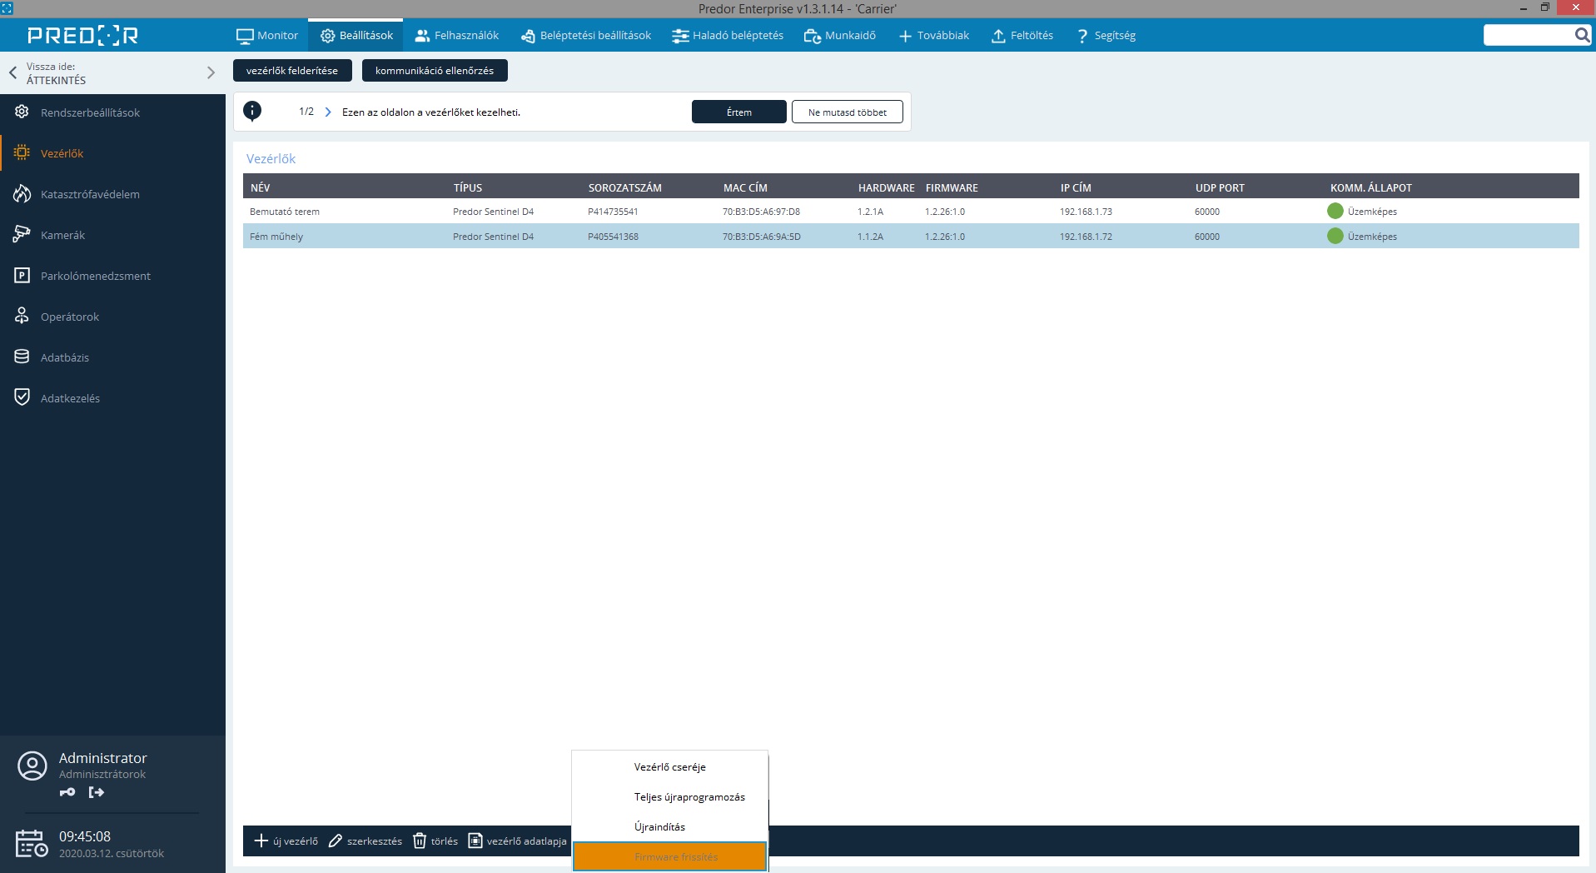
Task: Click the plus icon for új vezérlő
Action: 261,841
